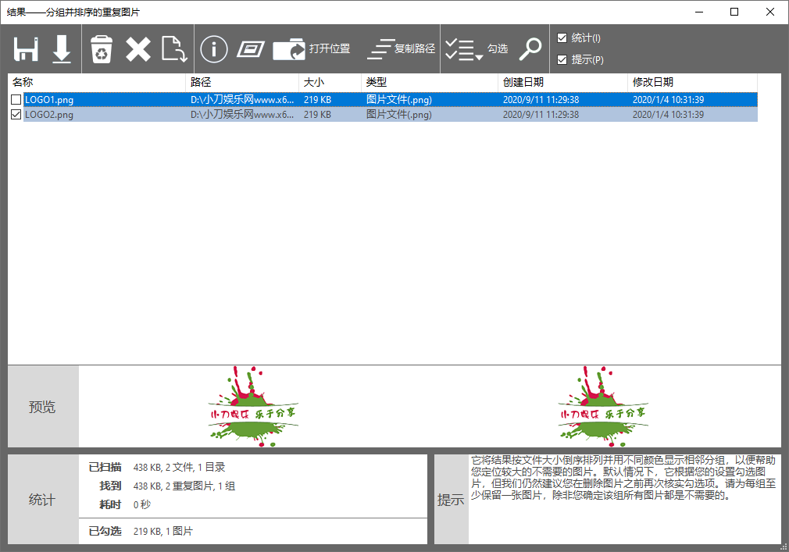Toggle the 提示(P) checkbox

[x=562, y=60]
